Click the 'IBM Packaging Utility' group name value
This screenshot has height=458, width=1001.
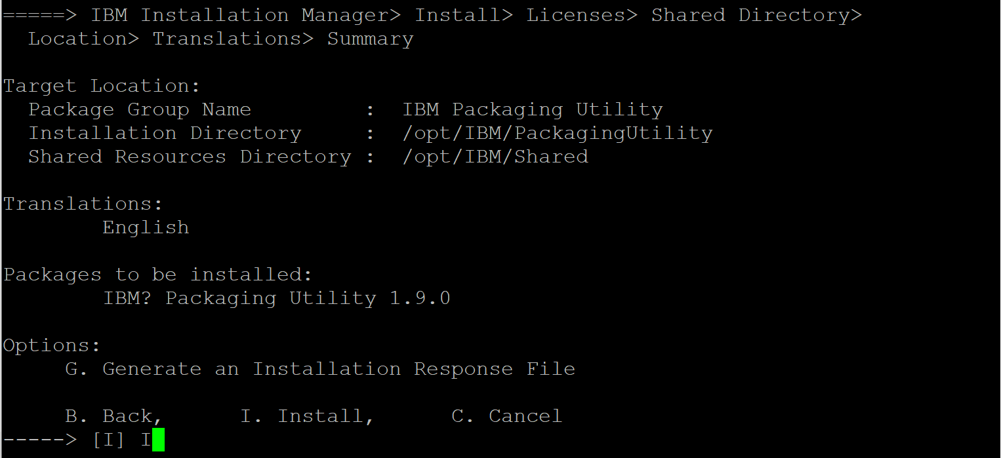[x=533, y=110]
